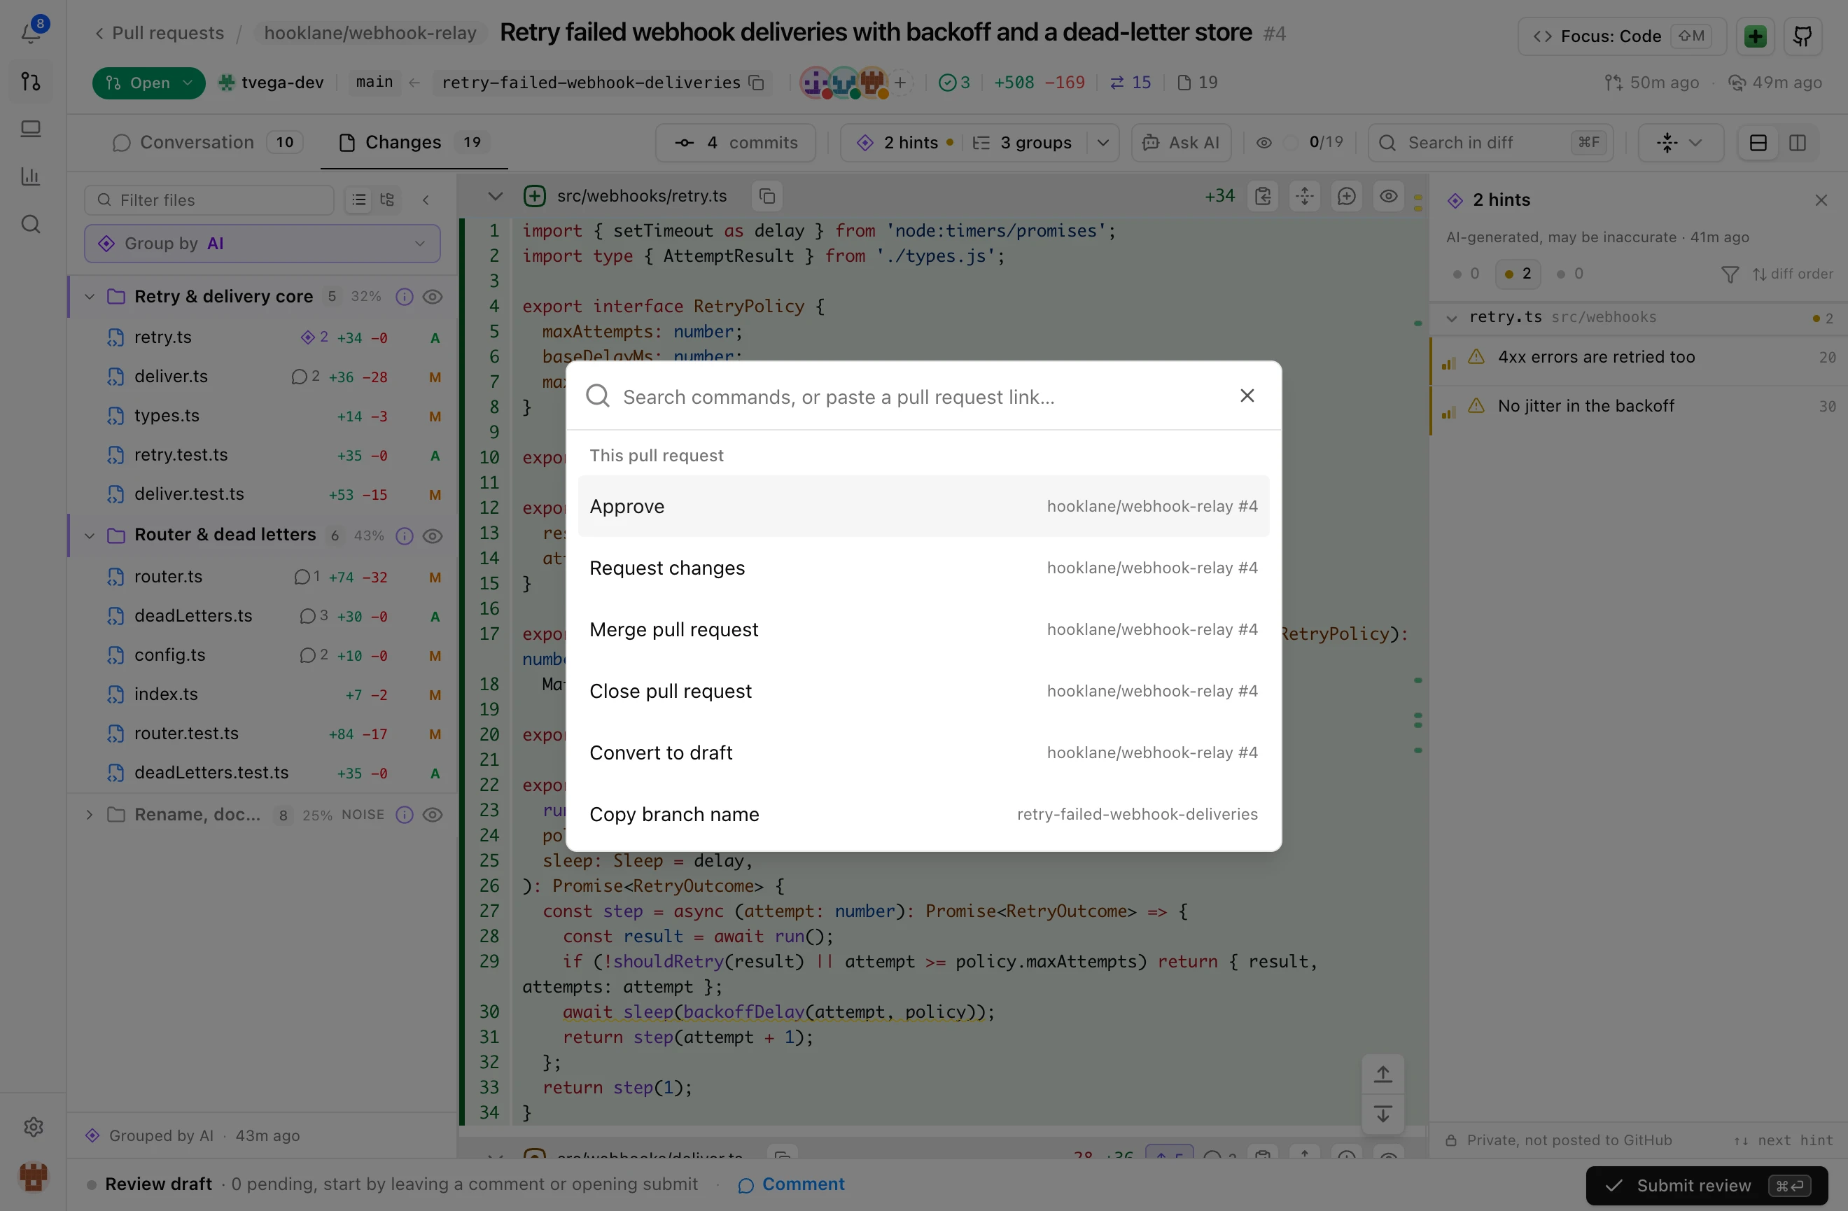This screenshot has width=1848, height=1211.
Task: Open the 4 commits button
Action: (x=735, y=143)
